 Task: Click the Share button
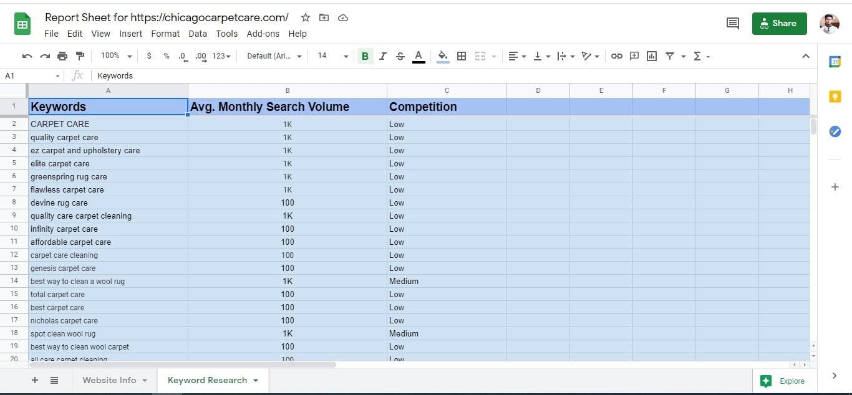click(x=779, y=23)
